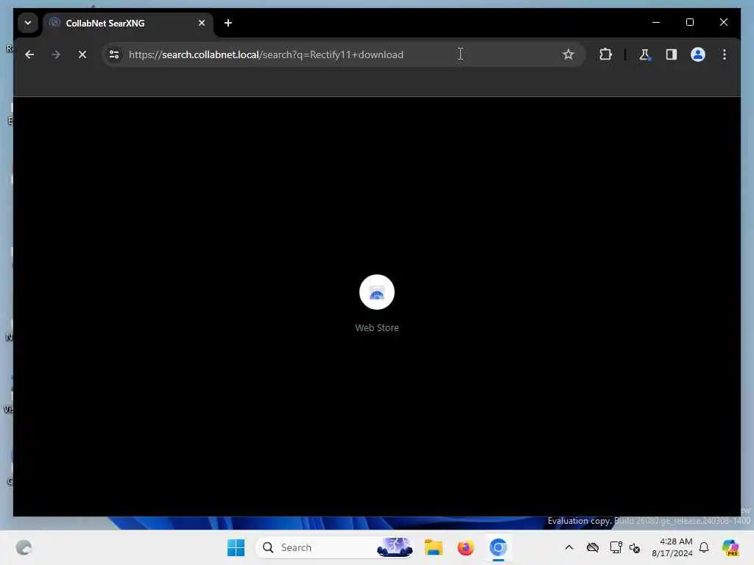Show hidden system tray icons
The height and width of the screenshot is (565, 754).
[569, 547]
